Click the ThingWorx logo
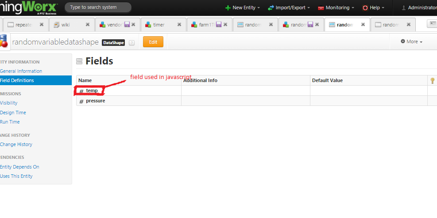This screenshot has height=218, width=437. [29, 8]
